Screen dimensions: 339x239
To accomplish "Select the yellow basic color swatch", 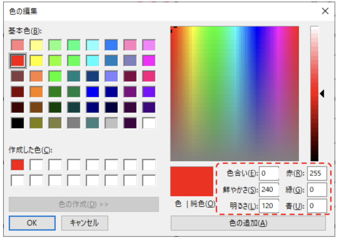I will (36, 61).
